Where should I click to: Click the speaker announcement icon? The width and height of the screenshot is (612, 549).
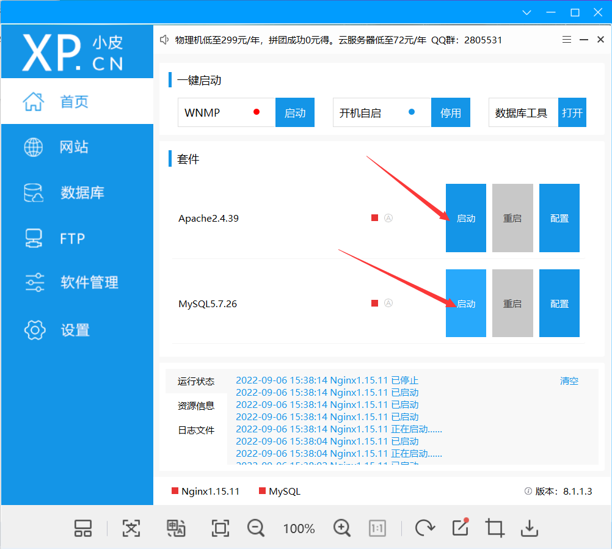pyautogui.click(x=164, y=40)
